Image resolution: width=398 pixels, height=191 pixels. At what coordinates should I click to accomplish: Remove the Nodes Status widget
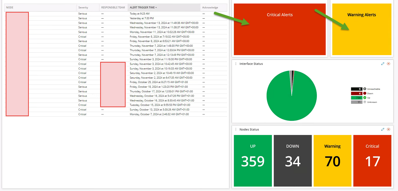click(388, 129)
